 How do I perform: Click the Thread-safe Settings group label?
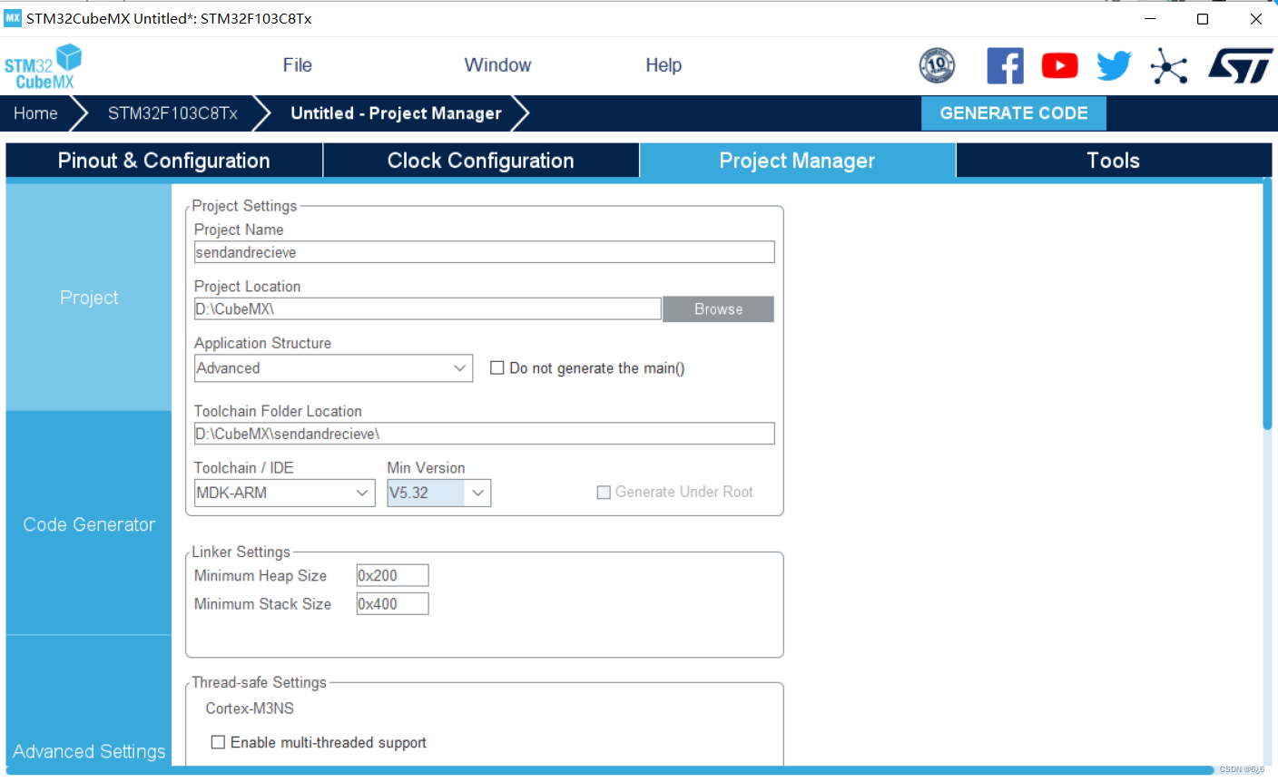pyautogui.click(x=259, y=682)
